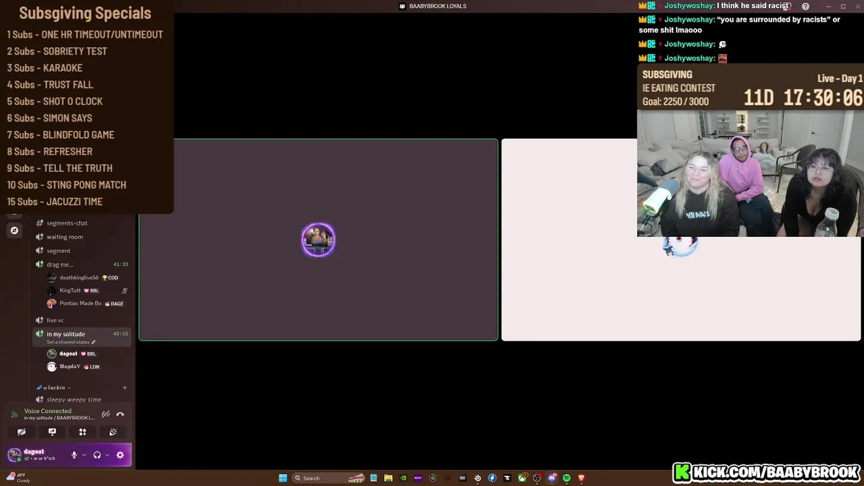
Task: Toggle headphones deafen button
Action: (x=97, y=455)
